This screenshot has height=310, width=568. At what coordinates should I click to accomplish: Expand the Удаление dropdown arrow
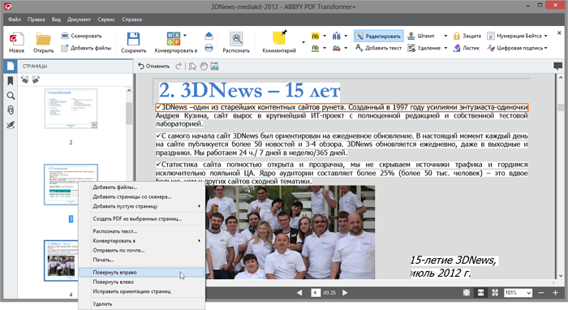[445, 48]
